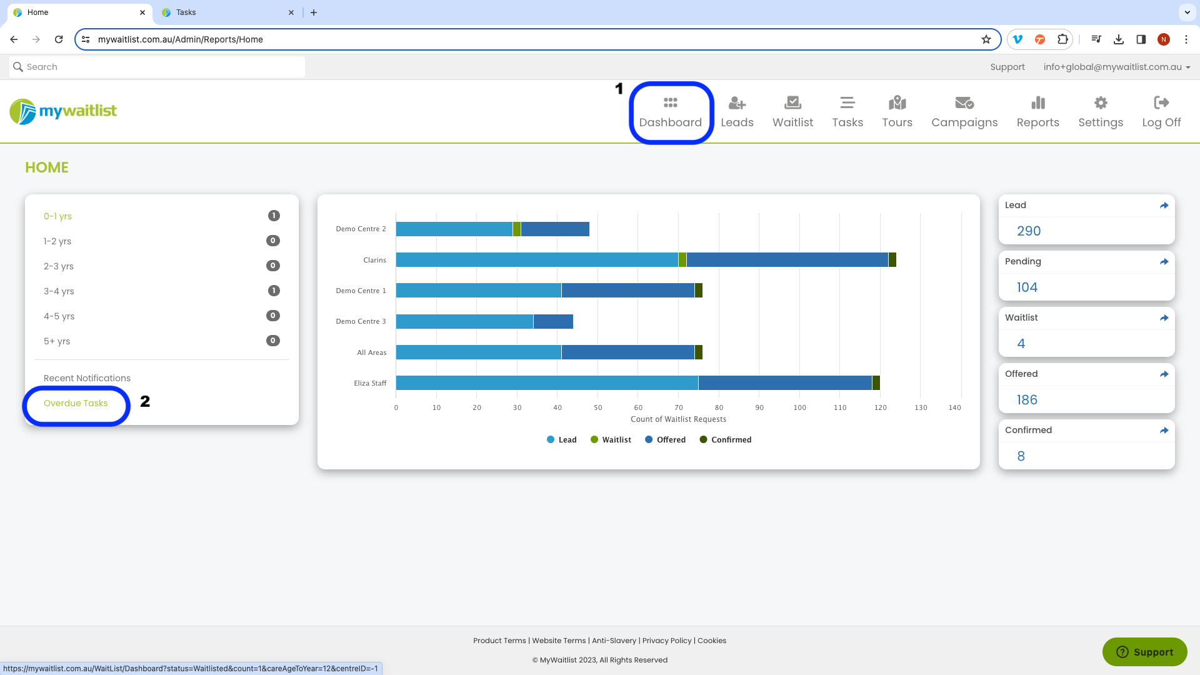
Task: Toggle the Lead series in the chart legend
Action: click(x=562, y=439)
